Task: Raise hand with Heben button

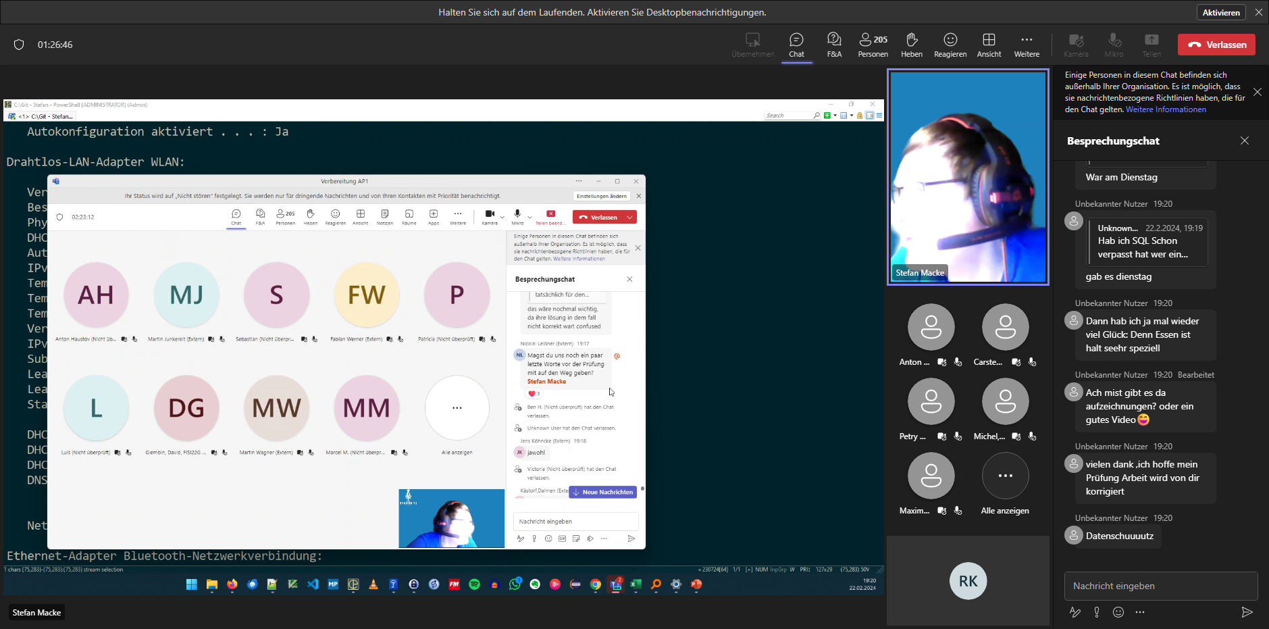Action: tap(911, 45)
